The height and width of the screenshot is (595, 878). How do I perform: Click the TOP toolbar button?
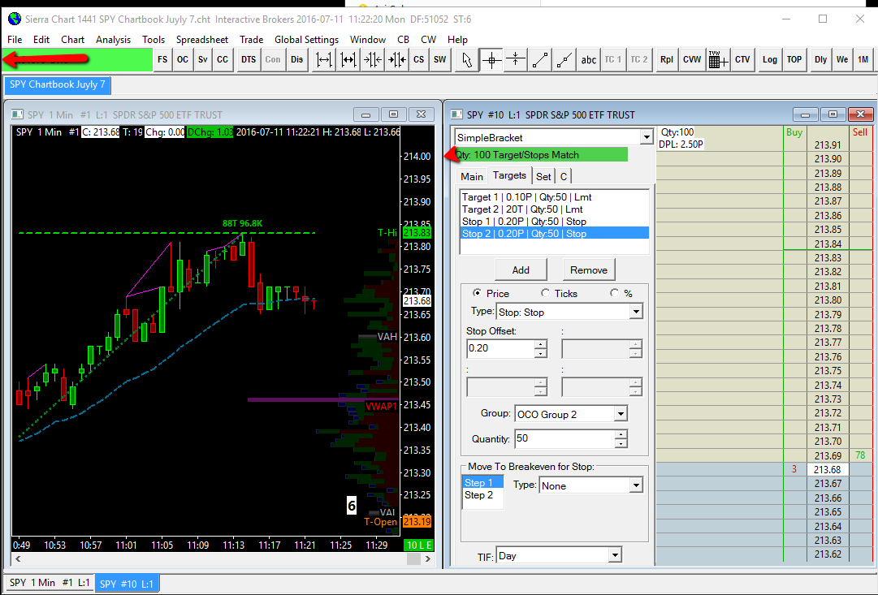click(x=794, y=59)
